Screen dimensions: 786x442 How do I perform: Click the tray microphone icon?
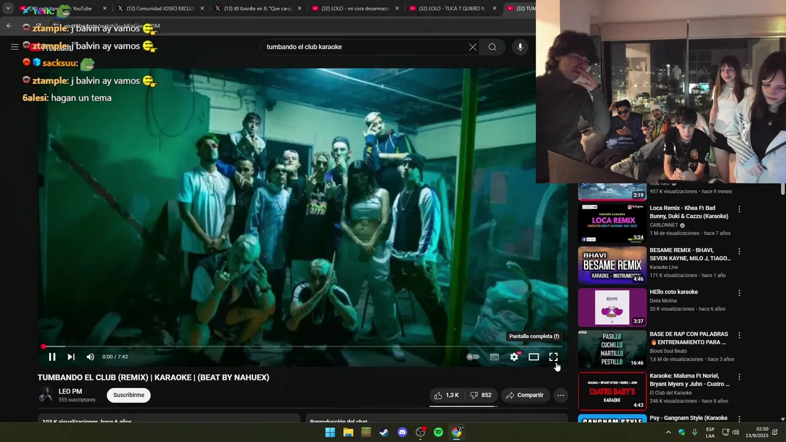coord(695,432)
